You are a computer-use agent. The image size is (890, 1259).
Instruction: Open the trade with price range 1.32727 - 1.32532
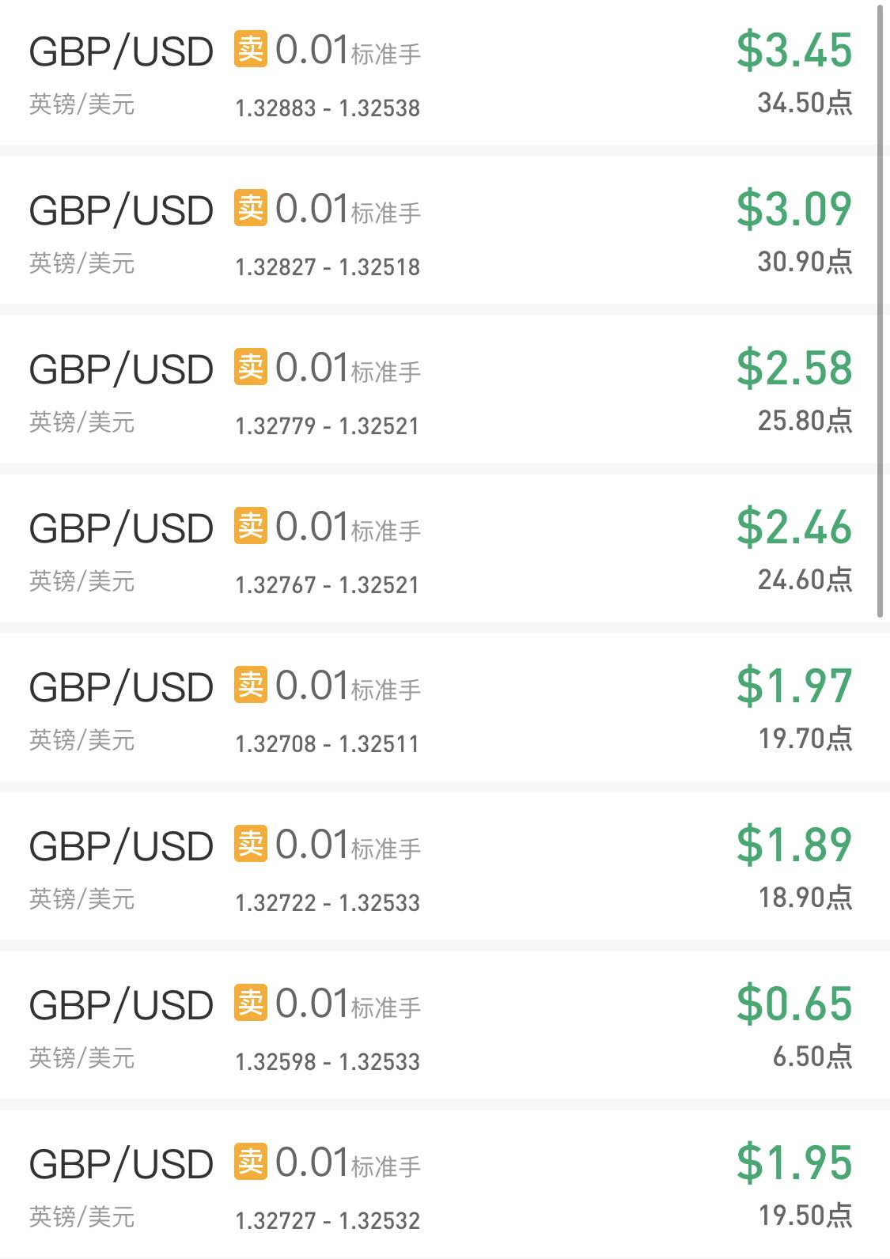tap(439, 1184)
